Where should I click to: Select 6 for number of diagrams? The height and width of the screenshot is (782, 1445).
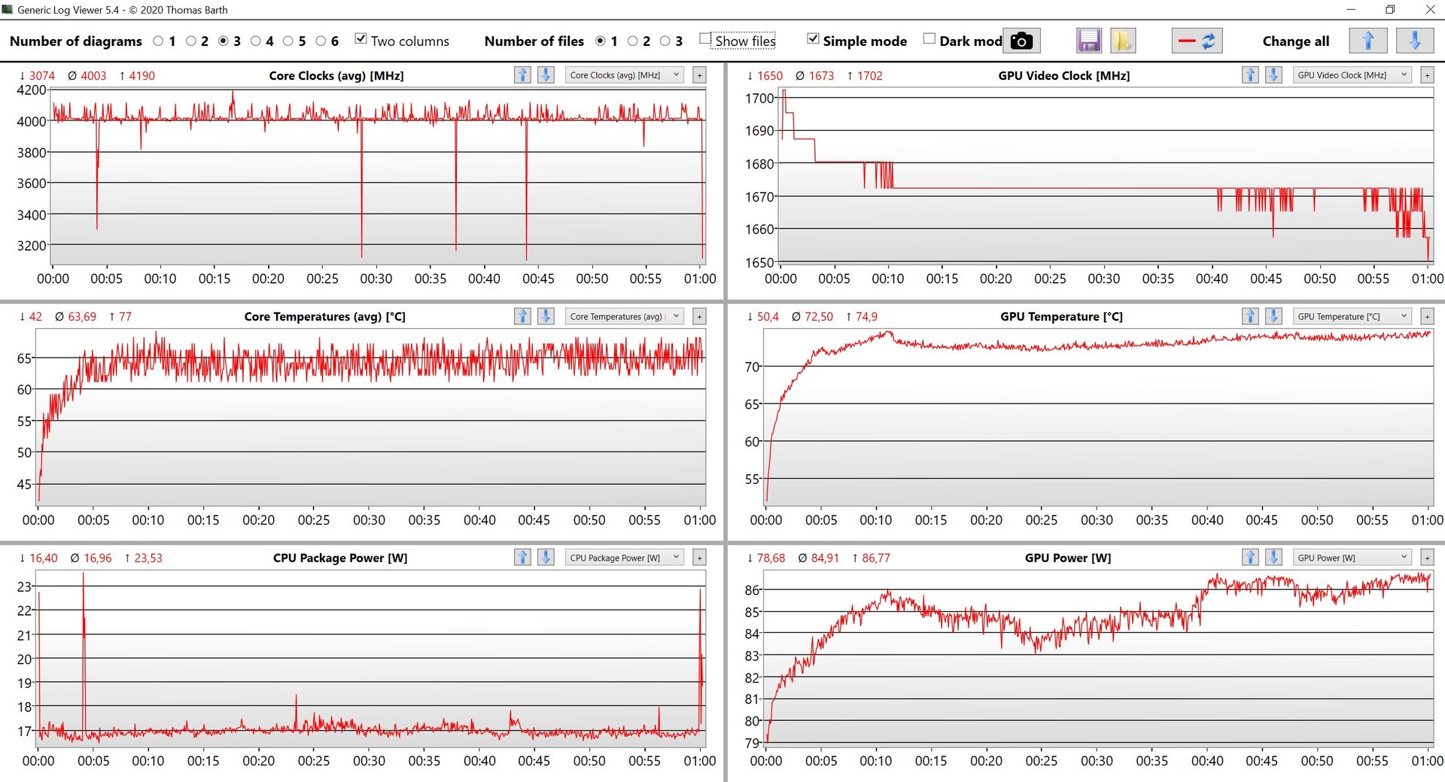click(x=321, y=41)
